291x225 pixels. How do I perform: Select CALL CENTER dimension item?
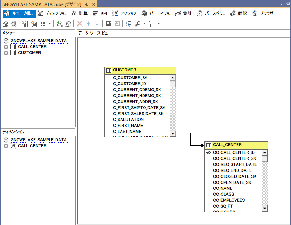click(x=32, y=146)
